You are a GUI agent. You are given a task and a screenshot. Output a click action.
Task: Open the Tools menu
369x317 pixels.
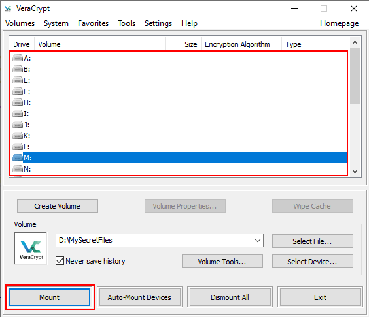coord(127,23)
